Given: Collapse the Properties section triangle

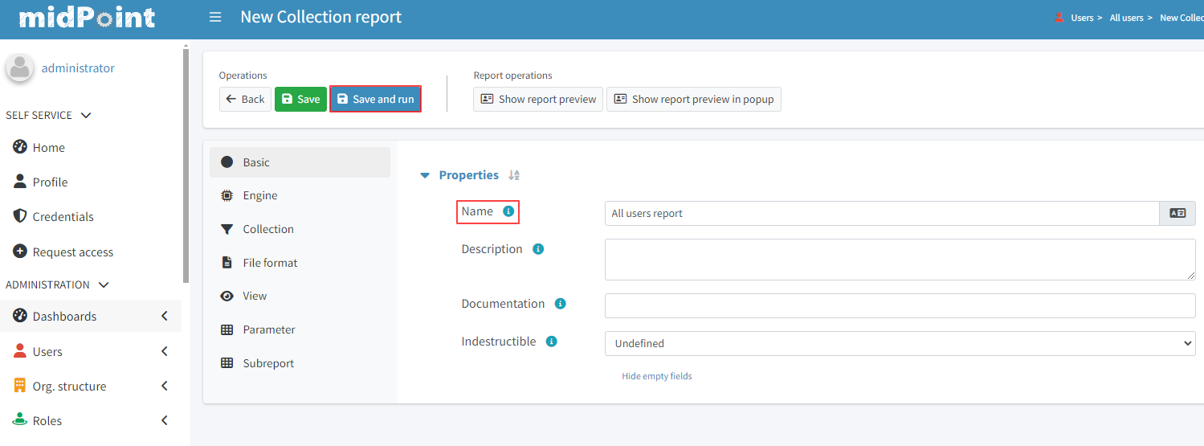Looking at the screenshot, I should [x=425, y=175].
